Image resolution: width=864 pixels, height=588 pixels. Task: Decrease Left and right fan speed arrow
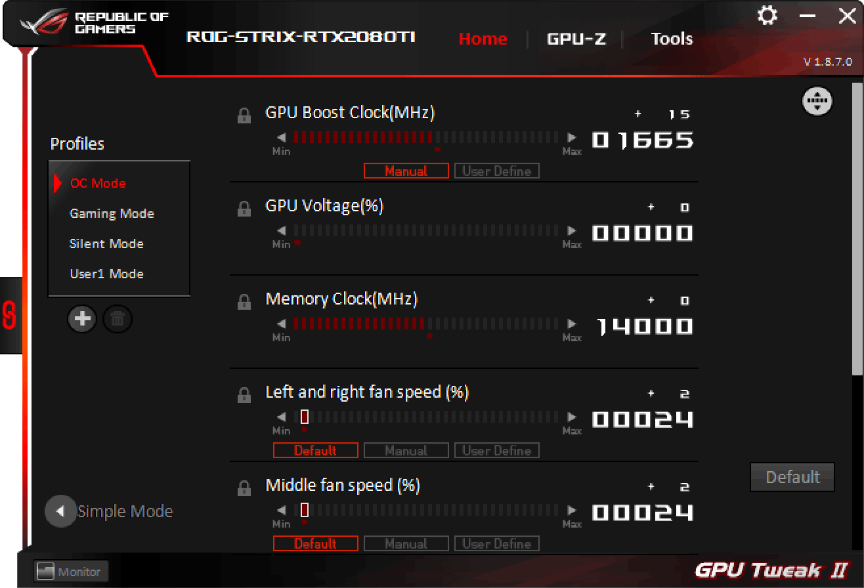282,417
